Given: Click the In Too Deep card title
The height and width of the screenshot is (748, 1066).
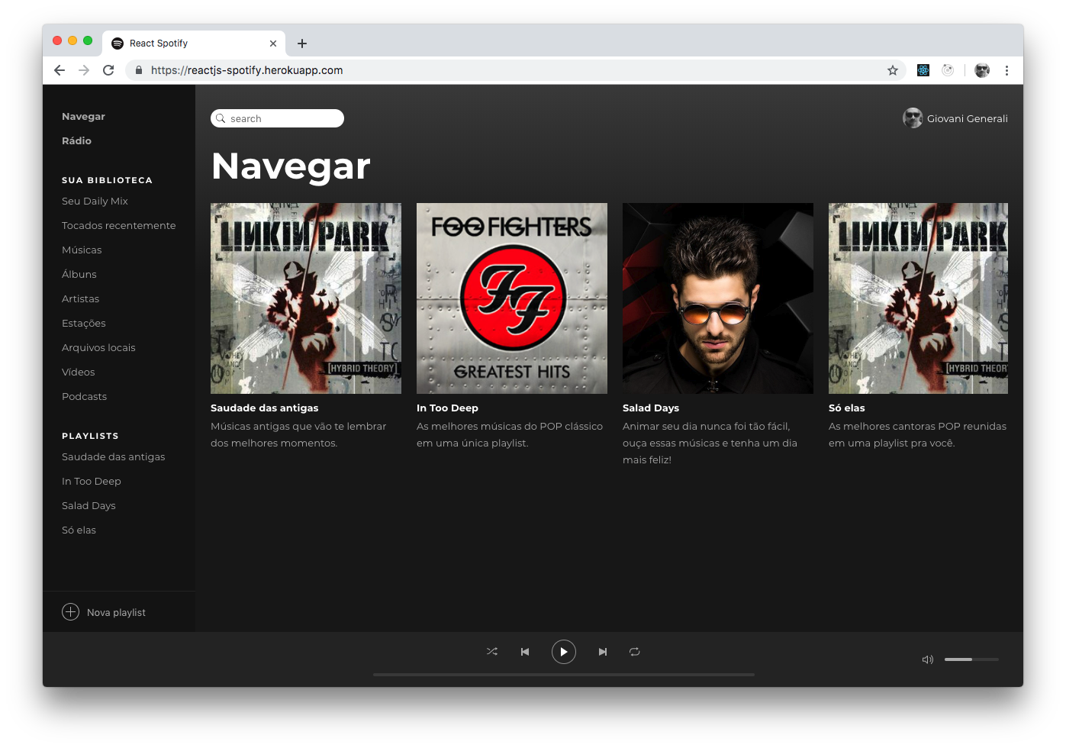Looking at the screenshot, I should click(x=447, y=408).
